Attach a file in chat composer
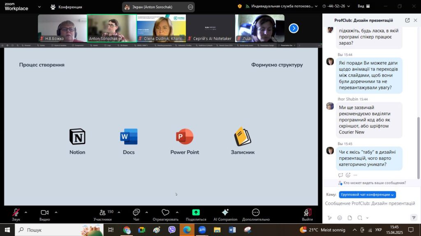This screenshot has width=421, height=236. pyautogui.click(x=349, y=218)
